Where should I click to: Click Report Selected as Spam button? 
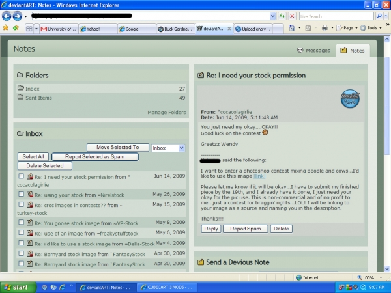[94, 157]
